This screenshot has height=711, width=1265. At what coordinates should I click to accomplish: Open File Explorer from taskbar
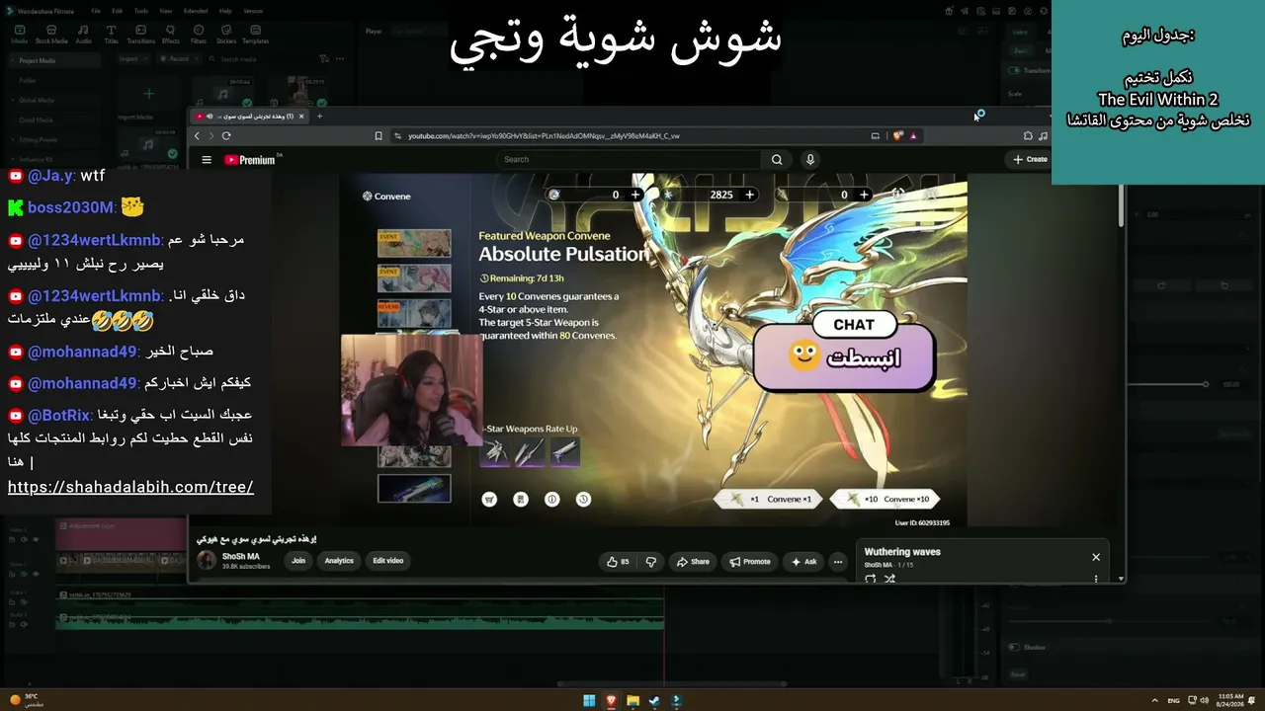tap(632, 701)
